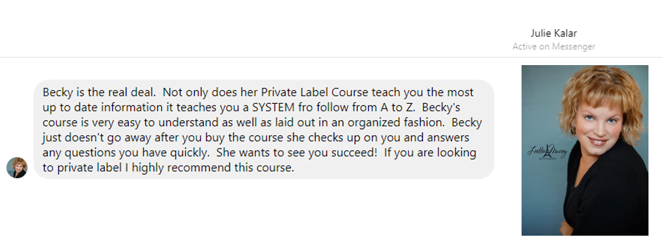Click the horizontal divider line under the header
Screen dimensions: 663x242
pos(331,57)
